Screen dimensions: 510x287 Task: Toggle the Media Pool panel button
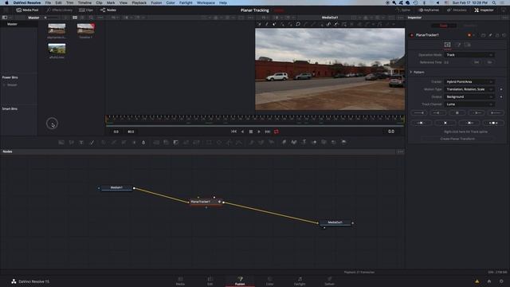click(27, 10)
